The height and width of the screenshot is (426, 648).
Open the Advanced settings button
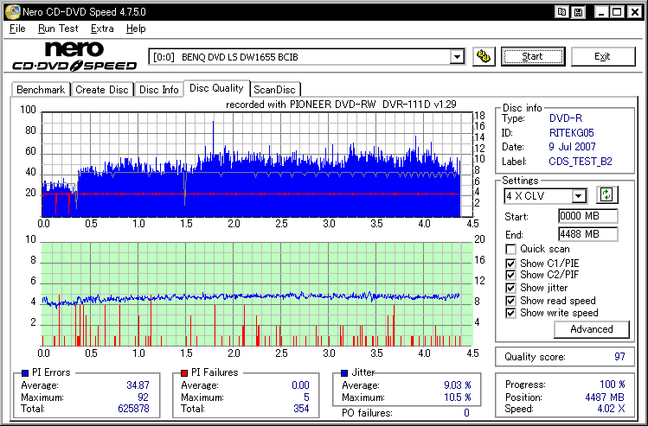tap(592, 329)
